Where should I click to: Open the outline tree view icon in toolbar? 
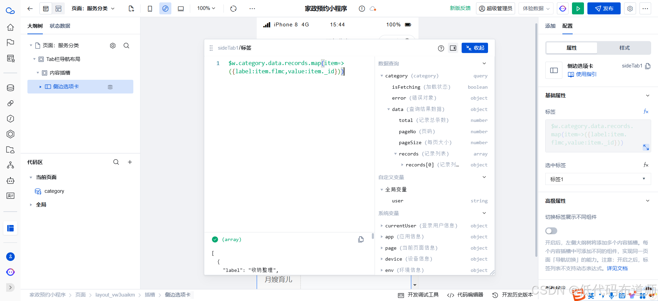tap(46, 9)
